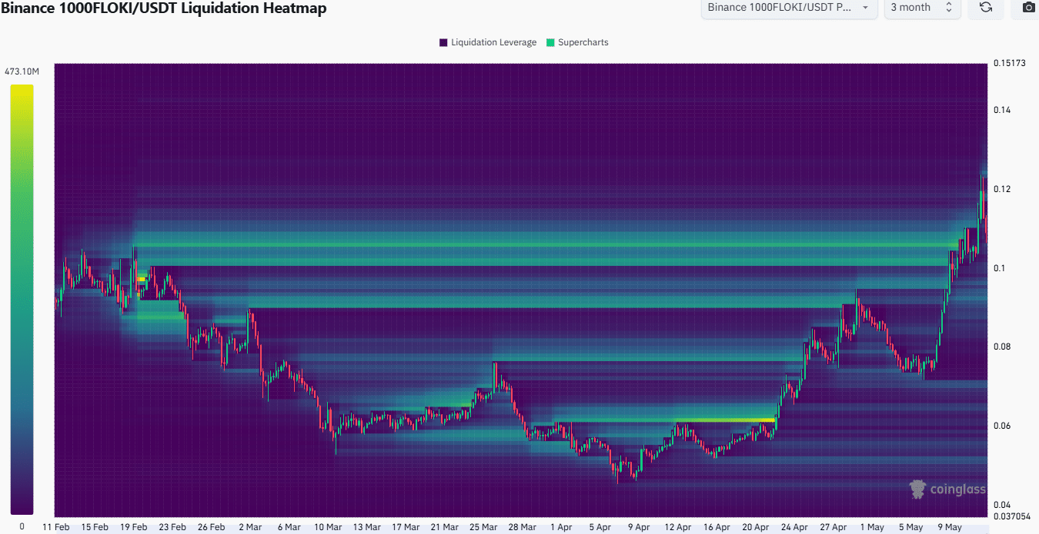Click the 26 Feb date label
The height and width of the screenshot is (534, 1039).
[x=212, y=527]
